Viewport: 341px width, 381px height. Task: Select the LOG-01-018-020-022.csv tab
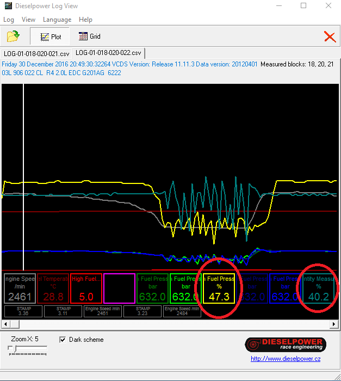tap(108, 53)
